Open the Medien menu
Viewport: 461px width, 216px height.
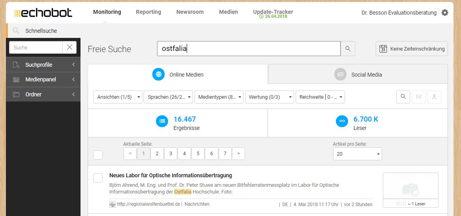(x=229, y=12)
